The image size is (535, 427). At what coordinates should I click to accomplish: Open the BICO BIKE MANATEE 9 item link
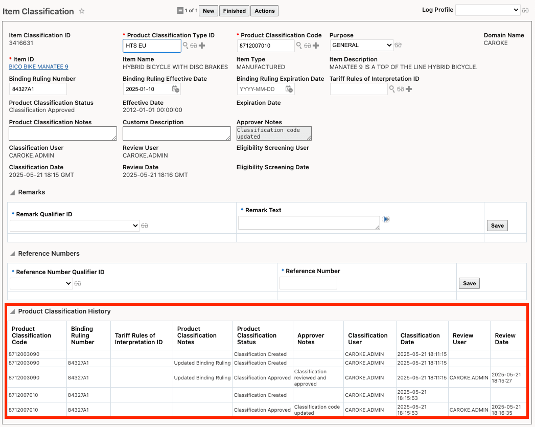point(38,66)
